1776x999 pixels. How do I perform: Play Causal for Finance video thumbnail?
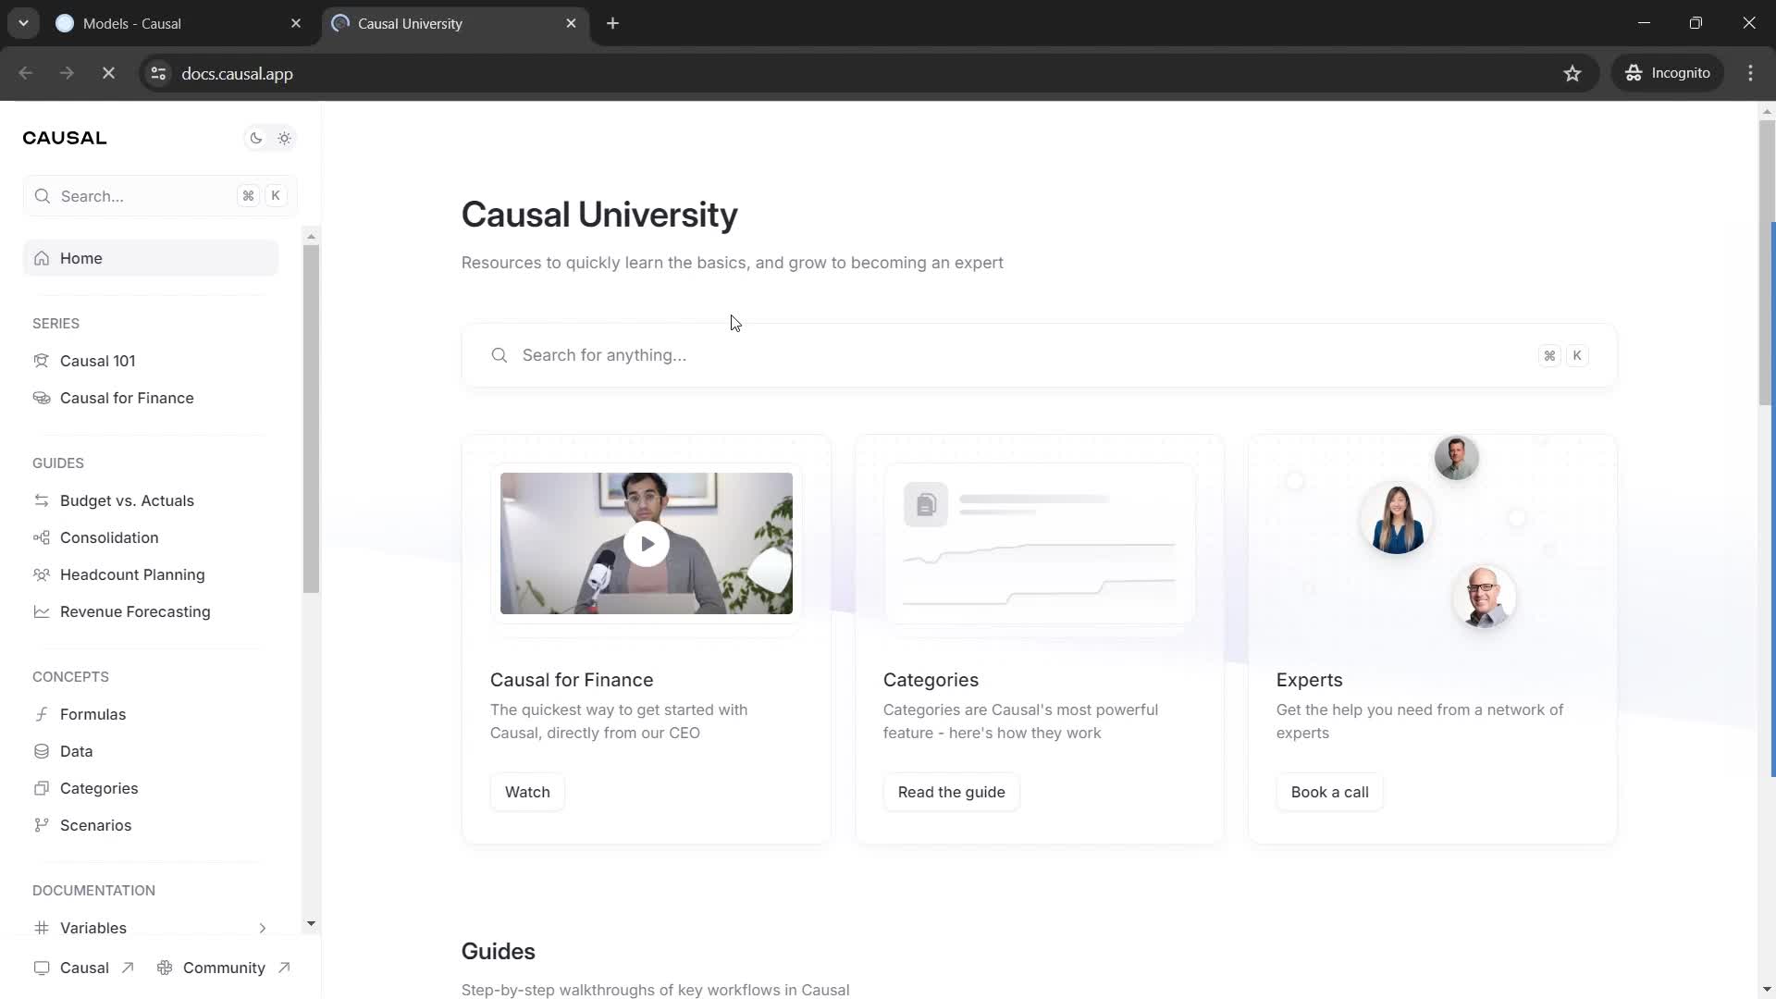pyautogui.click(x=647, y=543)
